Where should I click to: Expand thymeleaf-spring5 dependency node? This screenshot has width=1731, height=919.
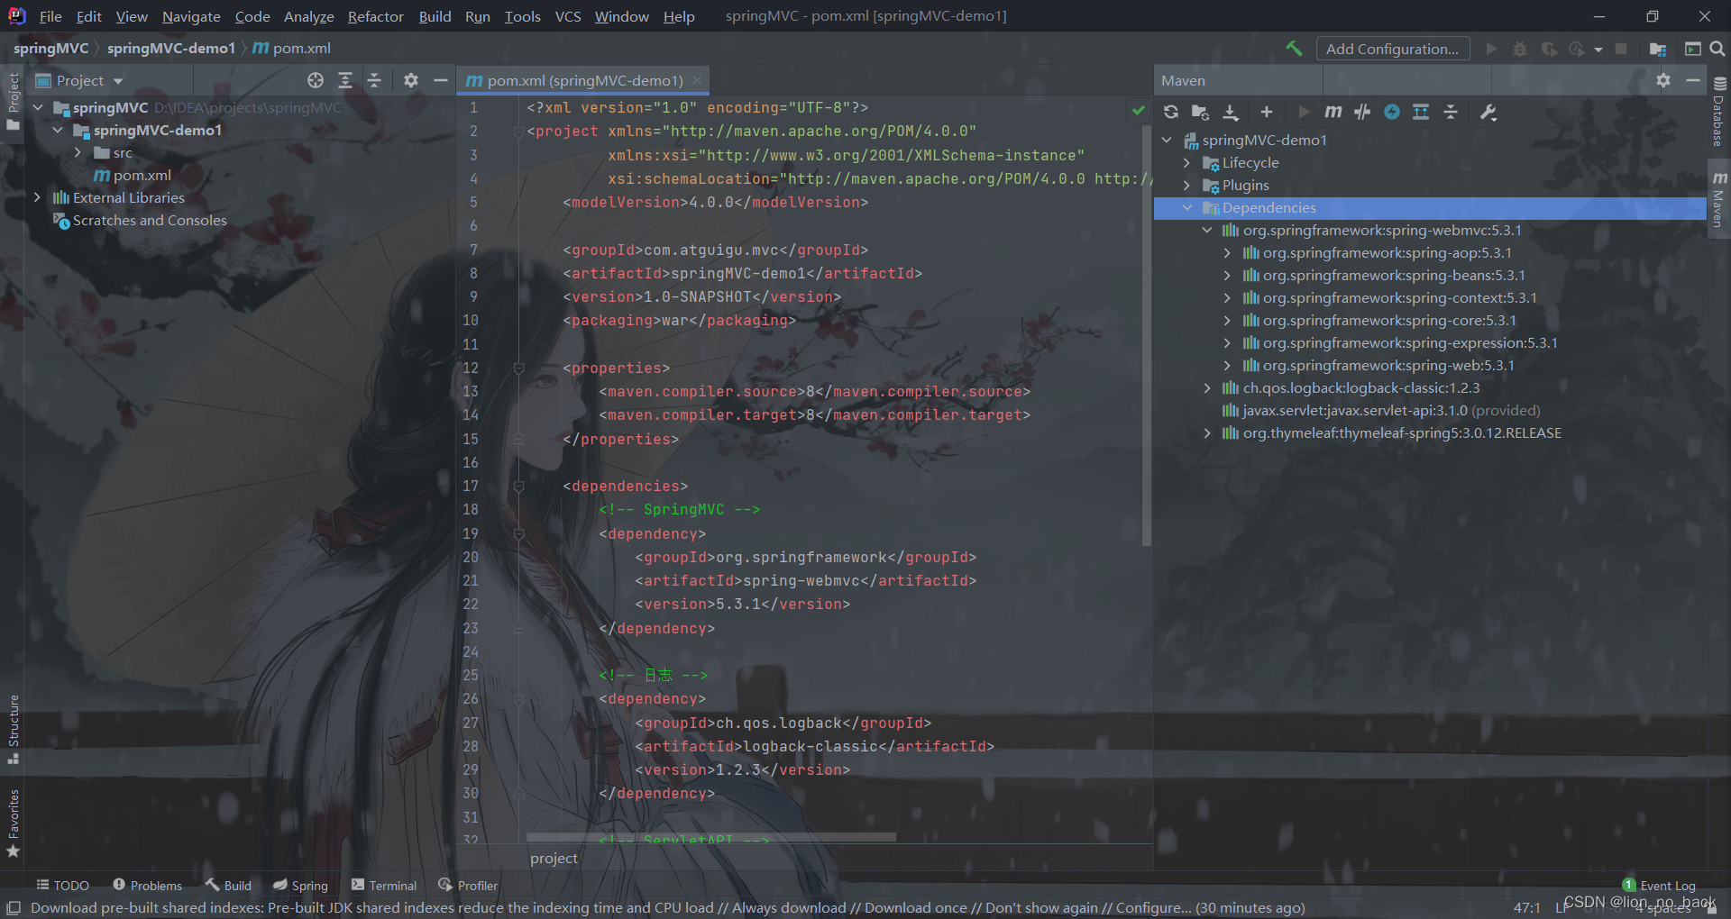1207,432
